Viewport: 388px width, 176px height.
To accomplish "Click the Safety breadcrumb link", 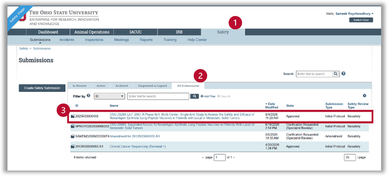I will coord(23,49).
